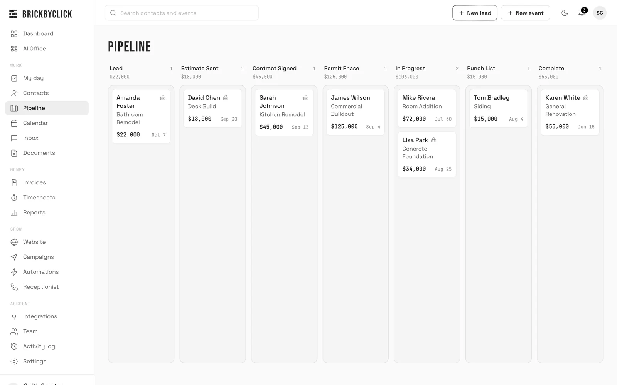Go to My day
Viewport: 617px width, 385px height.
click(47, 78)
